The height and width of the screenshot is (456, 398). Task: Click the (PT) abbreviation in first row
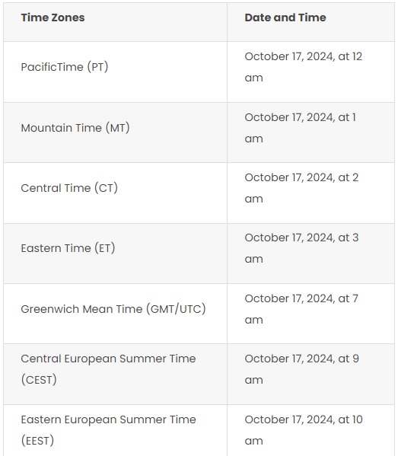pos(97,67)
